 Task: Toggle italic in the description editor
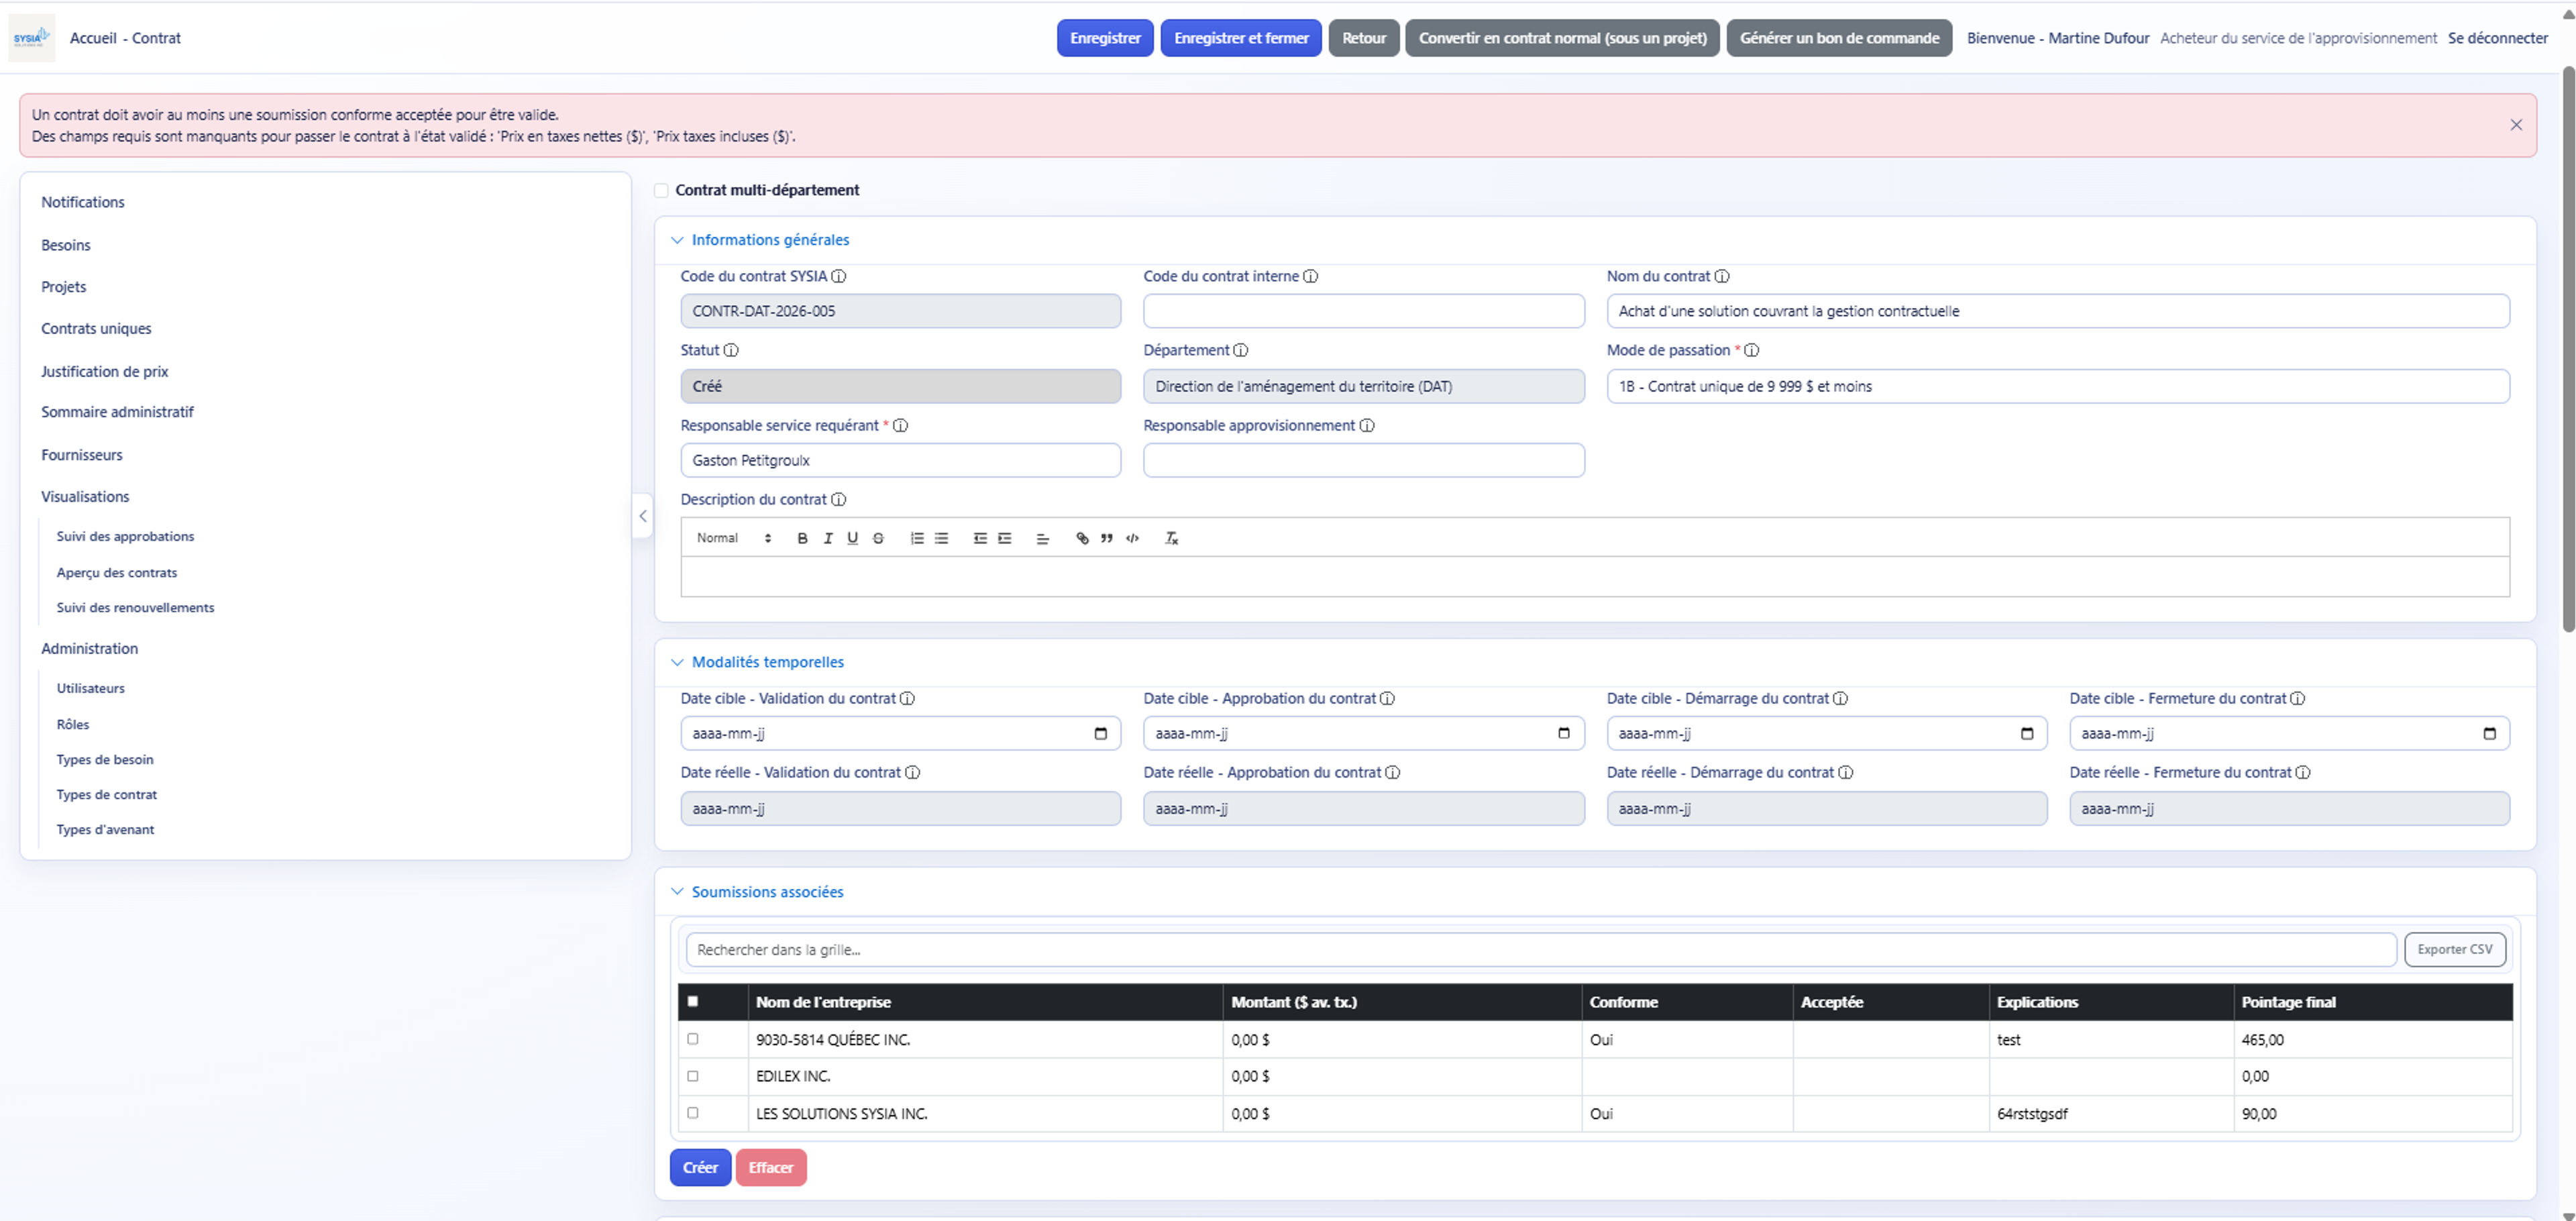[827, 538]
